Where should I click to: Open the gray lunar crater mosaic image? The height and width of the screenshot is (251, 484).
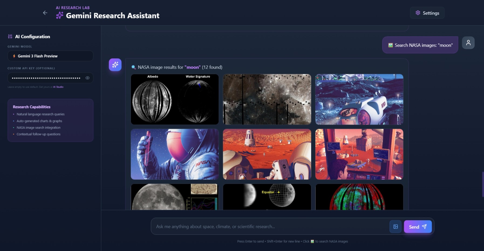click(x=267, y=99)
